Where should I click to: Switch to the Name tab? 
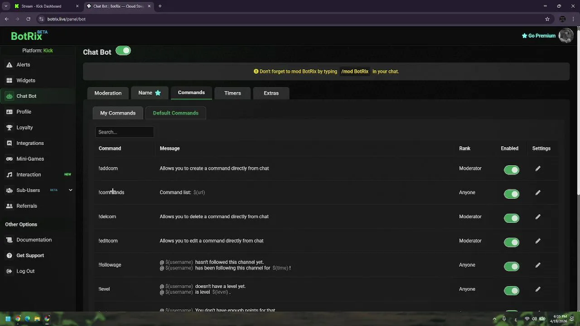click(x=150, y=93)
